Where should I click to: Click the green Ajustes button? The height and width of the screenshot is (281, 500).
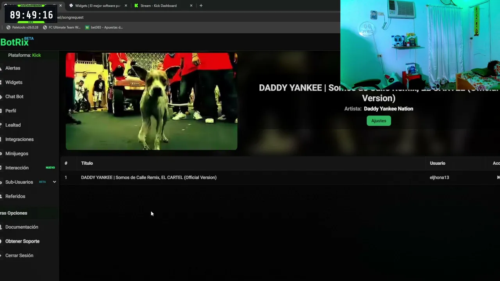pyautogui.click(x=379, y=121)
